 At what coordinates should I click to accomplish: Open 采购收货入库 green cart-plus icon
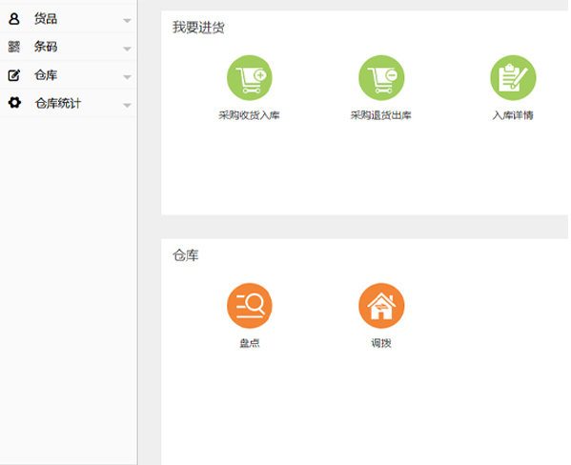[250, 78]
